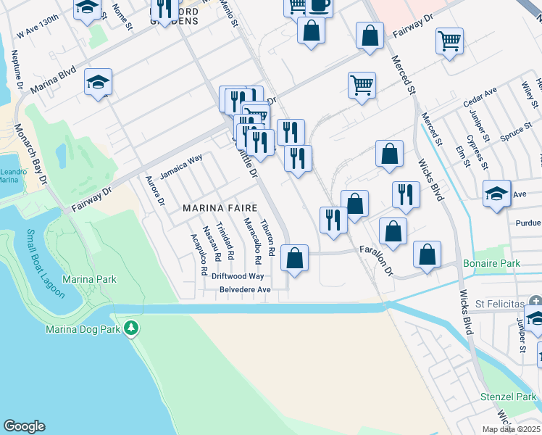542x435 pixels.
Task: Select the restaurant marker left of Wicks Blvd
Action: tap(406, 194)
